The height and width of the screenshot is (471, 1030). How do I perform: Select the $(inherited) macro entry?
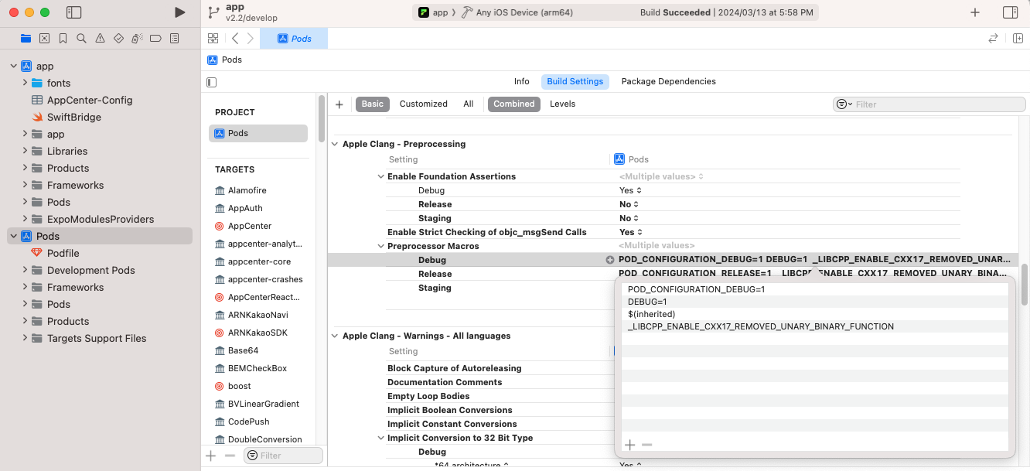point(815,314)
